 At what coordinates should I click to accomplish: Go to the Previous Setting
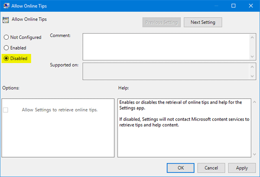[x=161, y=22]
